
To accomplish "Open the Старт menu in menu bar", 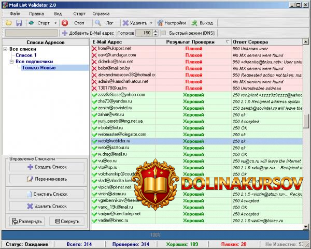I will (x=79, y=13).
